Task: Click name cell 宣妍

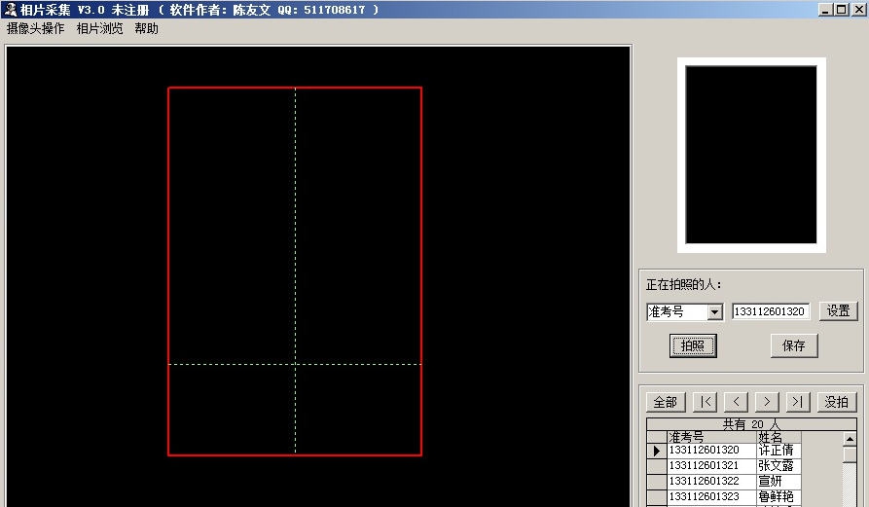Action: (x=778, y=481)
